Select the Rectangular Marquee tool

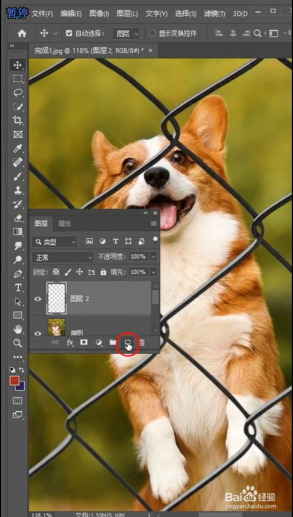[18, 78]
